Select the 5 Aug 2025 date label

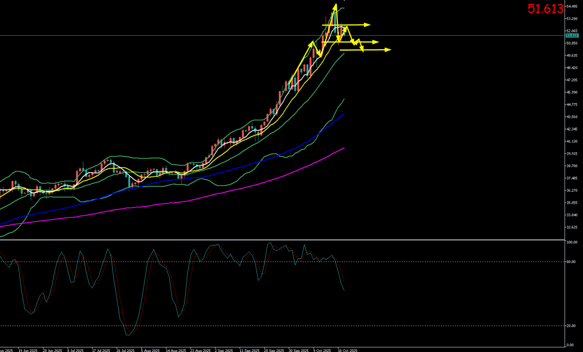pyautogui.click(x=151, y=350)
